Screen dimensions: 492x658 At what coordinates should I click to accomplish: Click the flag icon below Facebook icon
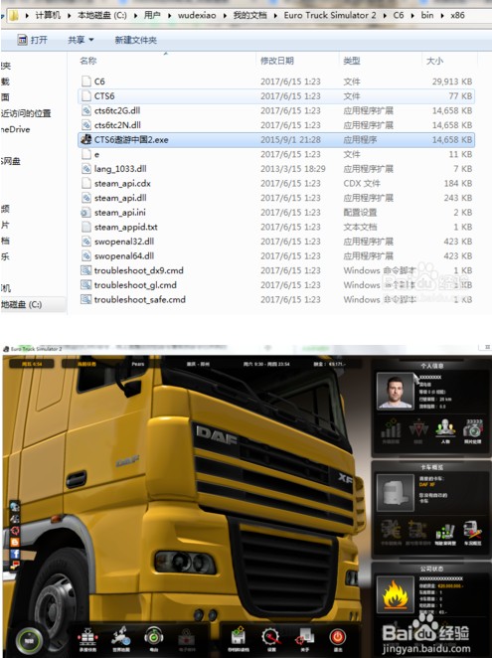15,566
